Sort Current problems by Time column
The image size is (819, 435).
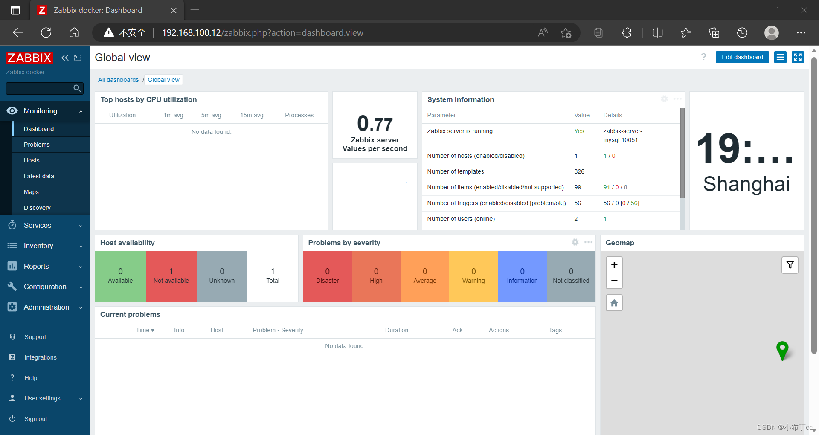[145, 330]
